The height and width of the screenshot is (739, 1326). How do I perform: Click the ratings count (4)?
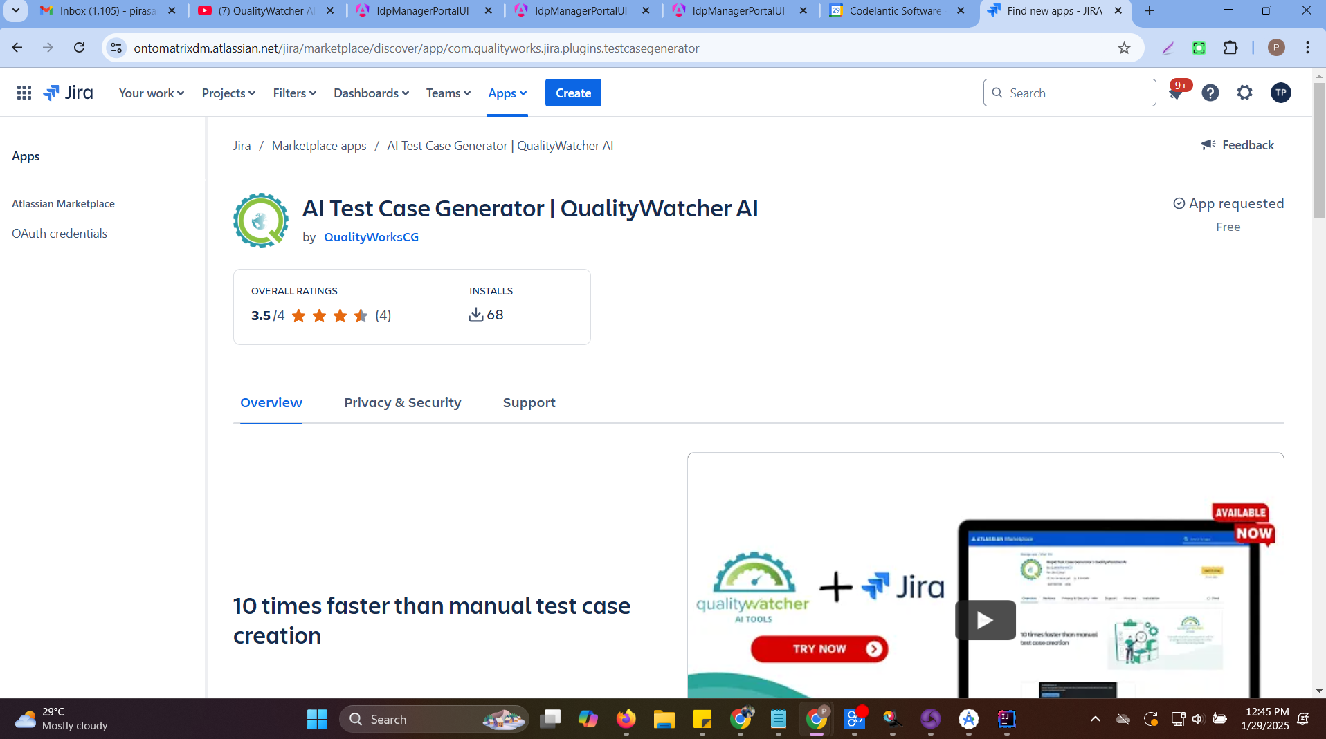click(383, 315)
